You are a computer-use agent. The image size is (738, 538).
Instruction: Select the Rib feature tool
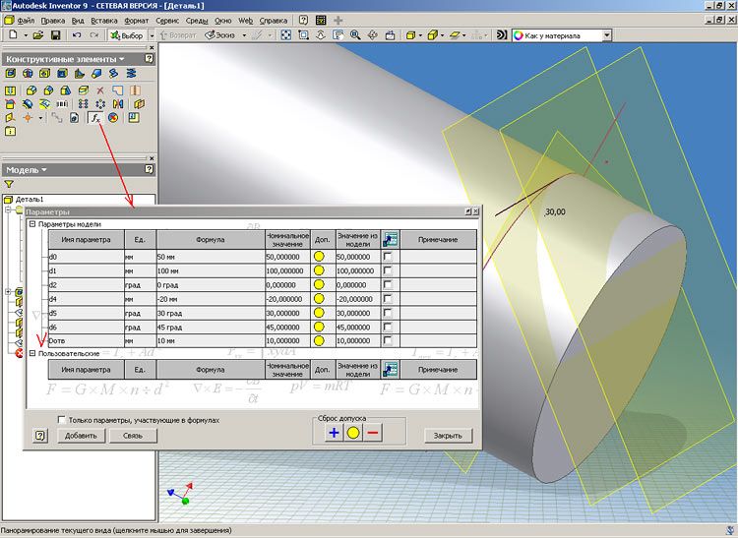click(x=79, y=74)
